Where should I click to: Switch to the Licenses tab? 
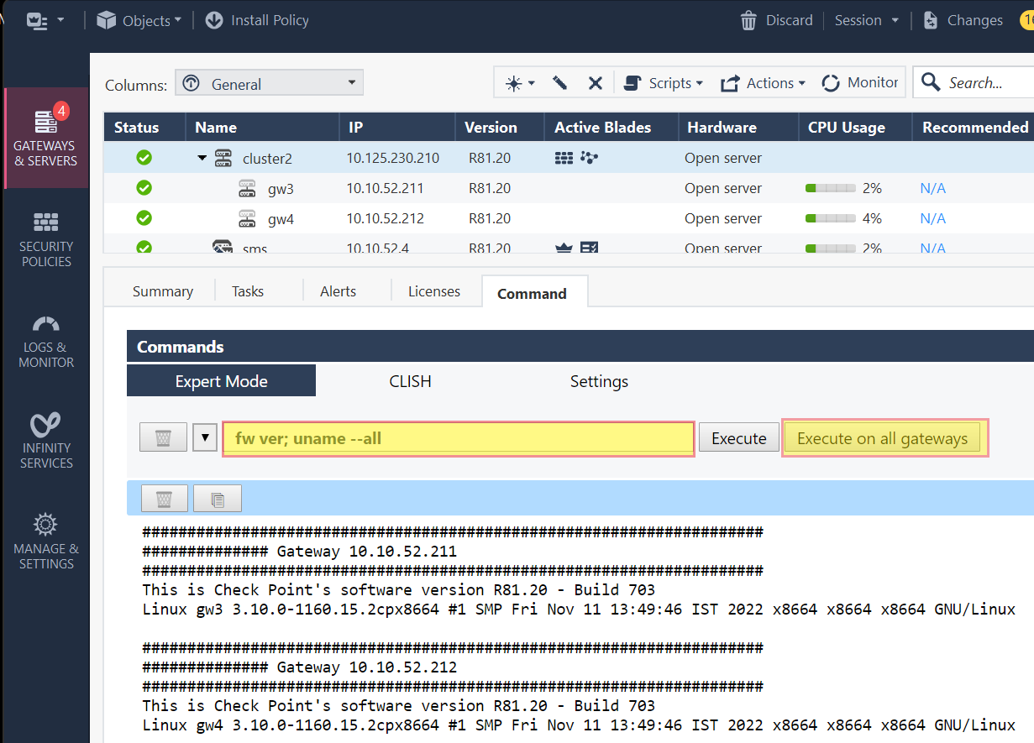[x=433, y=291]
